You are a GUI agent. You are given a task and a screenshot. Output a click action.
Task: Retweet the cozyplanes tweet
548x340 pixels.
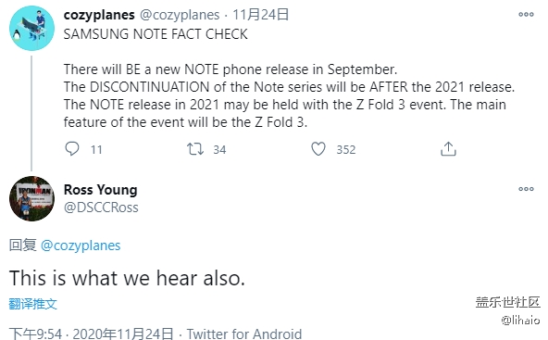point(195,149)
